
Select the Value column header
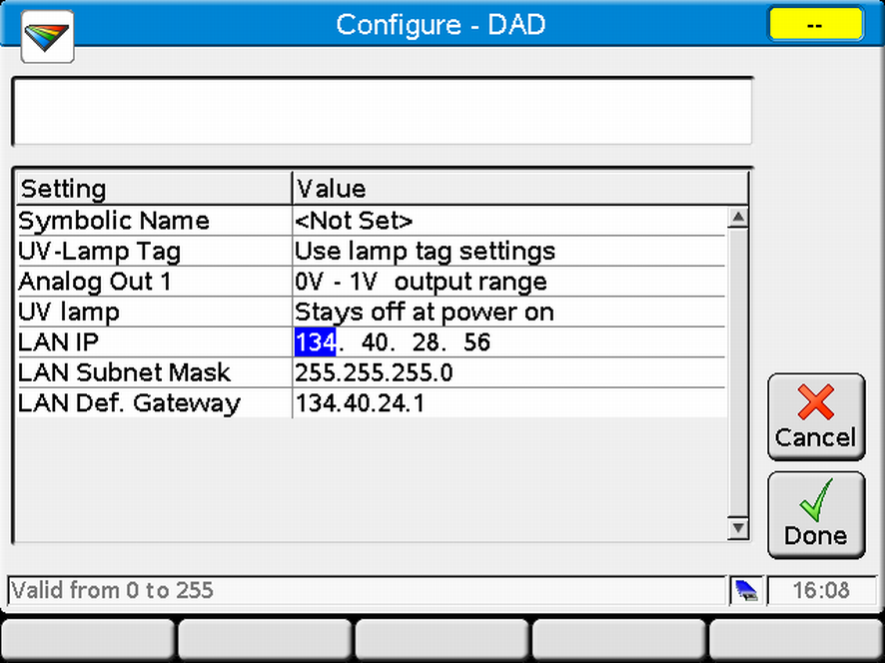[330, 189]
